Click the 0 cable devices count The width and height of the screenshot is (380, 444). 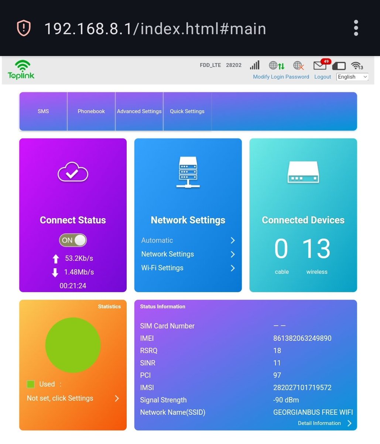click(x=281, y=249)
